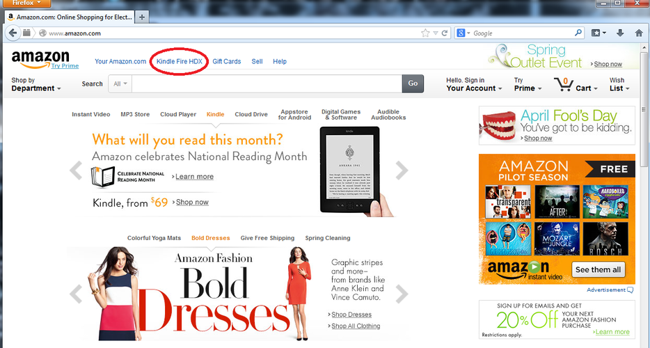Select the Instant Video tab

pos(90,114)
